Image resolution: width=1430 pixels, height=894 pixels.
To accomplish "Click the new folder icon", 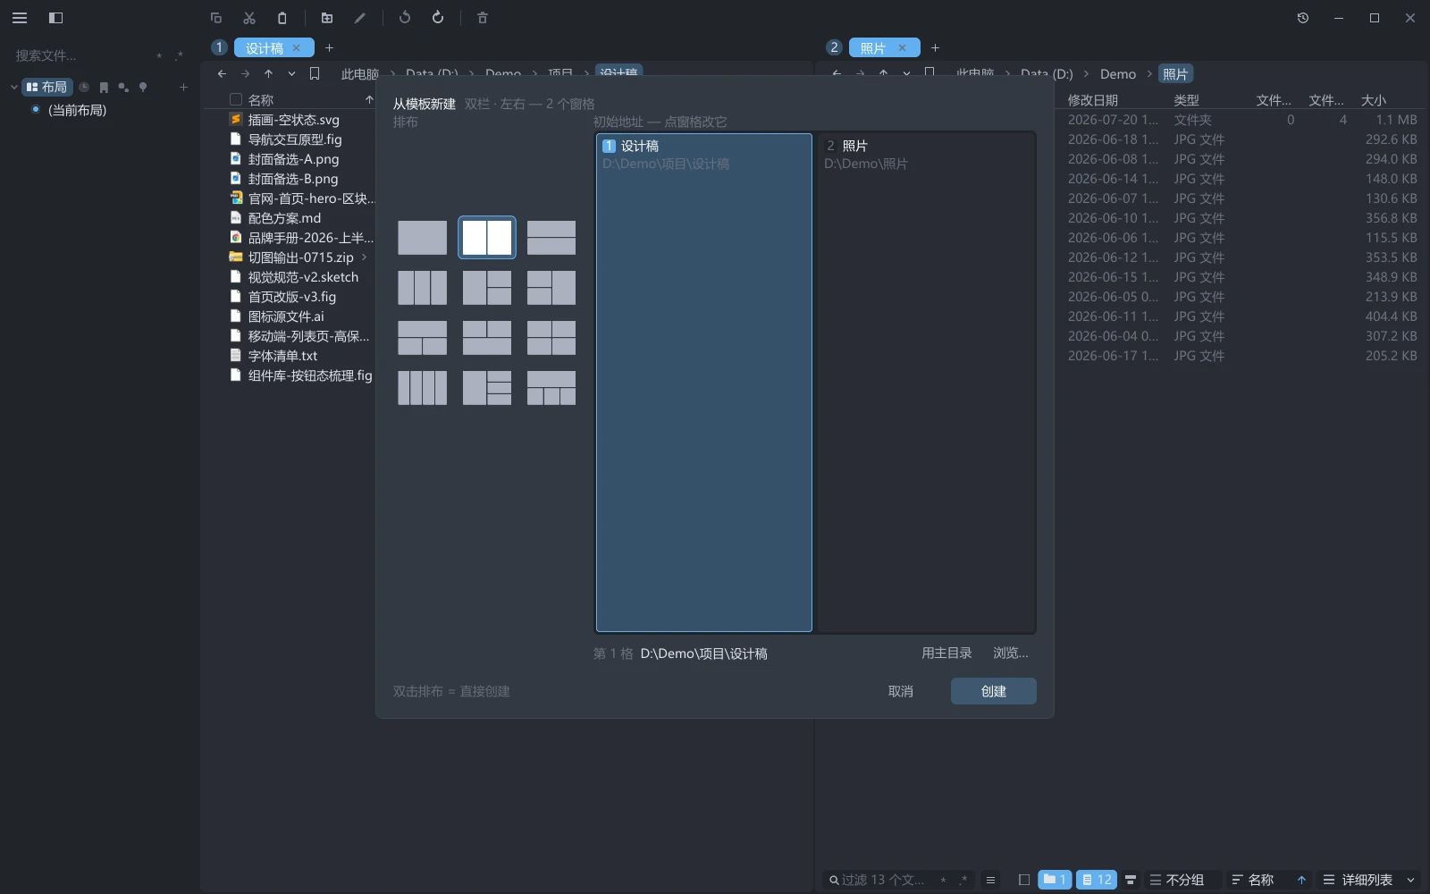I will [327, 18].
